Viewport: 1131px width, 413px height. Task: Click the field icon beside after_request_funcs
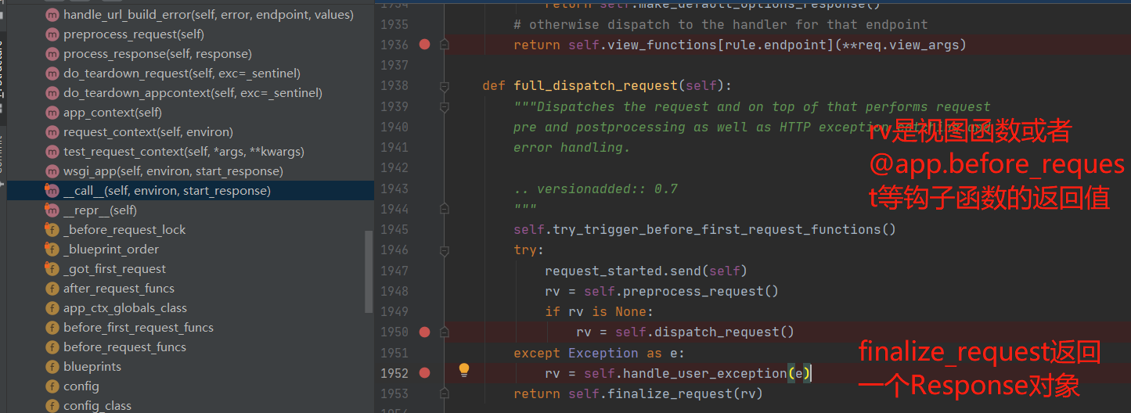52,289
